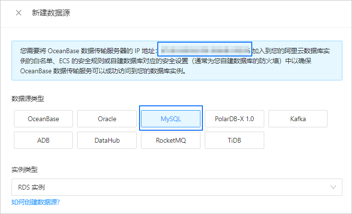Viewport: 352px width, 214px height.
Task: Expand instance type chevron arrow
Action: coord(333,187)
